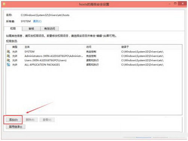The width and height of the screenshot is (188, 141).
Task: Click the 删除(R) button
Action: pyautogui.click(x=30, y=120)
